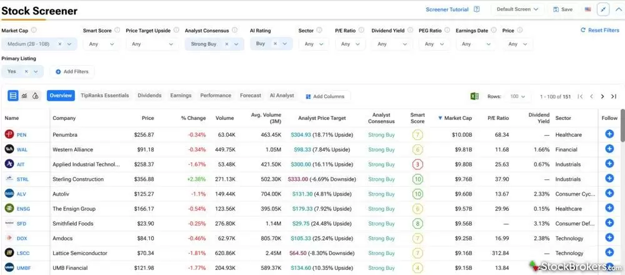
Task: Open the Screener Tutorial help icon
Action: 476,9
